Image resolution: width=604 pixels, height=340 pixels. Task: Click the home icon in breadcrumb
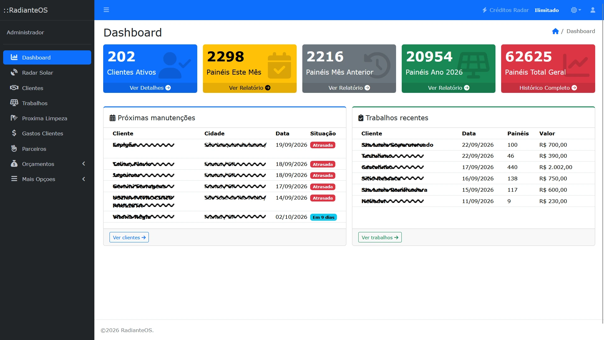click(555, 31)
